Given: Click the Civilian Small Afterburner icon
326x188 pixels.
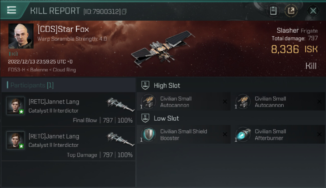Looking at the screenshot, I should click(243, 134).
